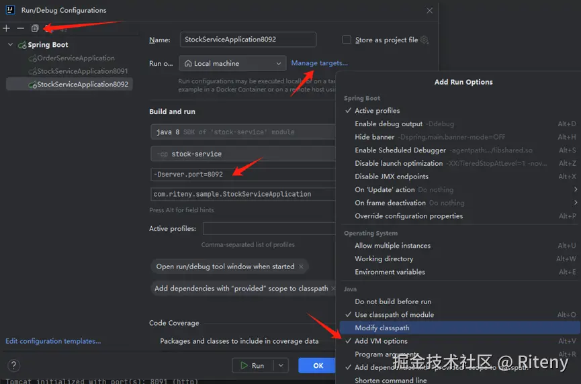Close the Run/Debug Configurations dialog
The height and width of the screenshot is (384, 581).
pos(429,10)
